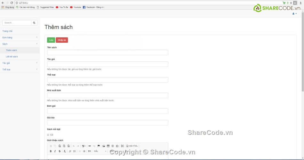The height and width of the screenshot is (160, 304).
Task: Click the Anchor flag icon
Action: click(x=99, y=146)
